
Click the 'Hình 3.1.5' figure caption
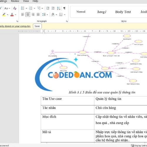[102, 92]
